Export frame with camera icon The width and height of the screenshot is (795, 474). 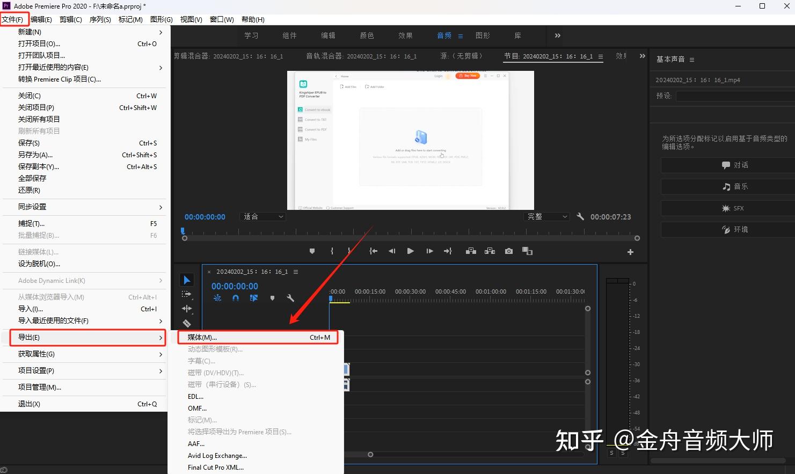[509, 251]
